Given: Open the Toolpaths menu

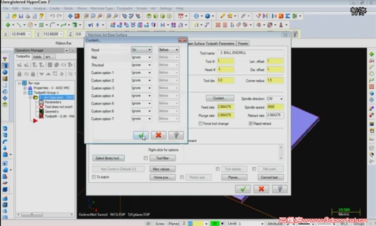Looking at the screenshot, I should tap(125, 8).
